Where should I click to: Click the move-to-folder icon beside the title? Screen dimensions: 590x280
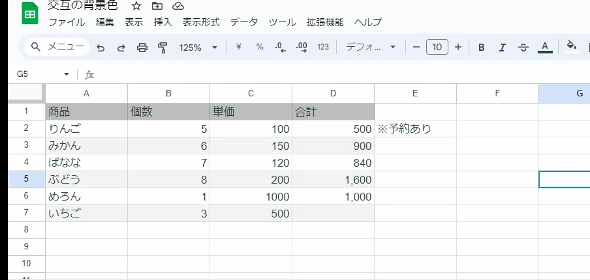coord(157,6)
